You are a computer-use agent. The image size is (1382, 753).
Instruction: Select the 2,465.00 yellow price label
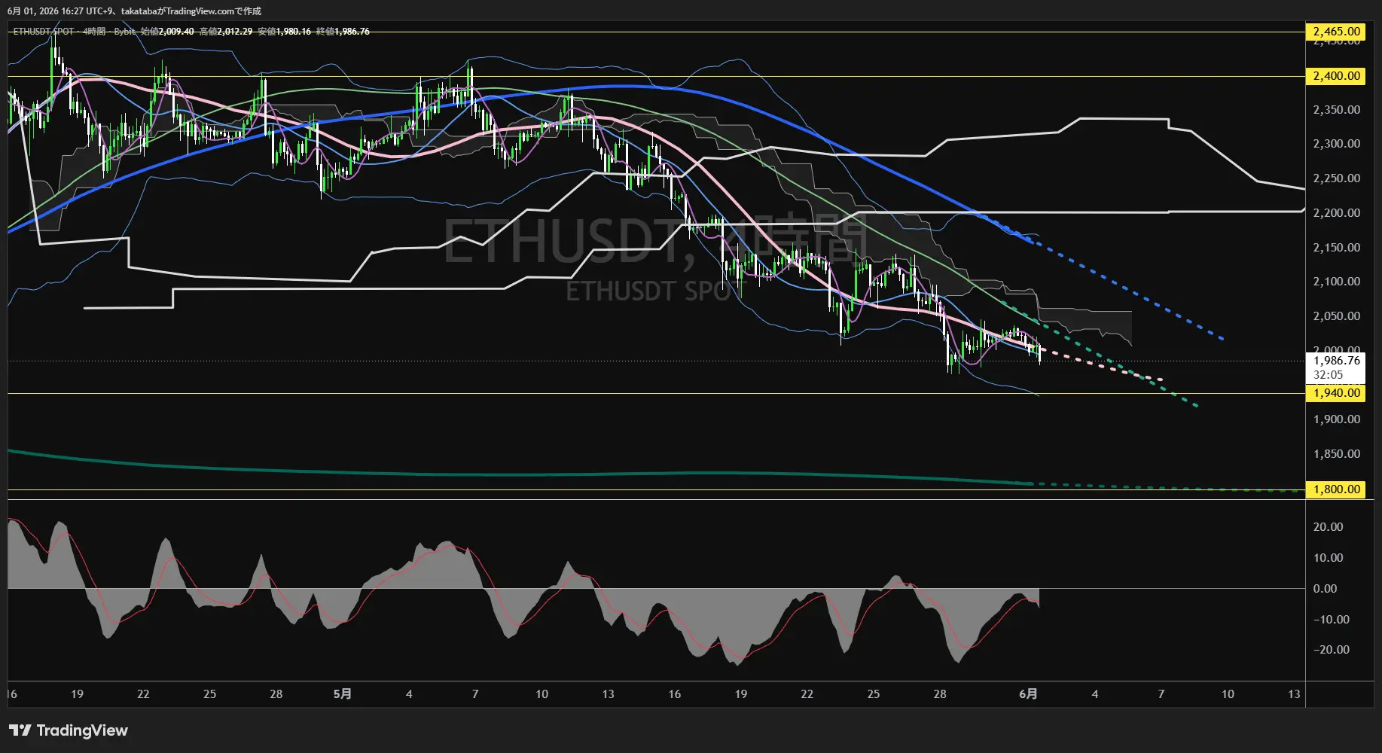1337,32
